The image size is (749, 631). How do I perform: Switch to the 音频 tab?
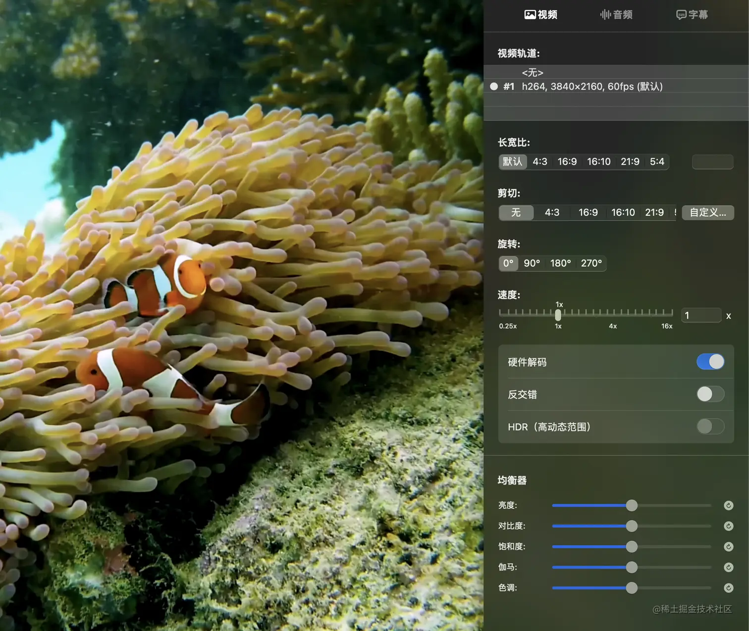[616, 15]
